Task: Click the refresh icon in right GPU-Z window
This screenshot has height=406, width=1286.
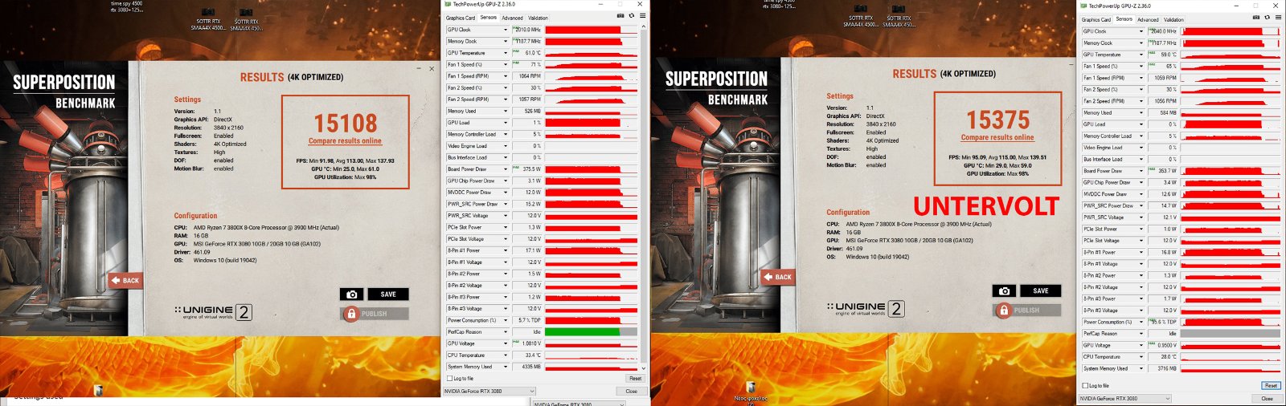Action: coord(1268,18)
